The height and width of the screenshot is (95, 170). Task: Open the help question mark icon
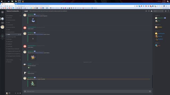(x=168, y=11)
